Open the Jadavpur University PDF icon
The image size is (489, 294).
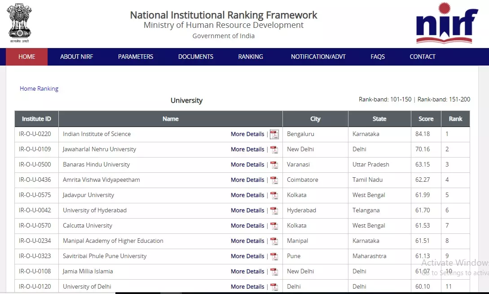pos(274,195)
